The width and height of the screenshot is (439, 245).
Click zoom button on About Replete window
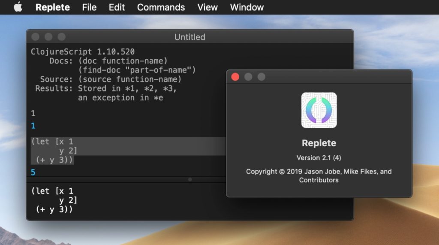tap(261, 77)
